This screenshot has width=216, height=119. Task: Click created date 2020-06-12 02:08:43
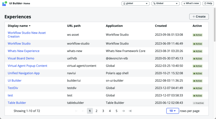point(169,103)
